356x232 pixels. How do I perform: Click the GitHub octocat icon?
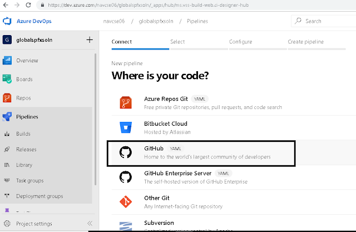[x=126, y=152]
